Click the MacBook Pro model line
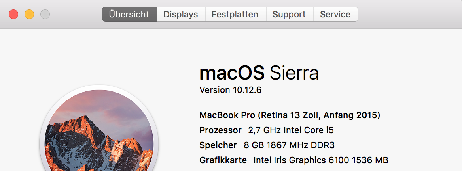462x171 pixels. pyautogui.click(x=290, y=115)
